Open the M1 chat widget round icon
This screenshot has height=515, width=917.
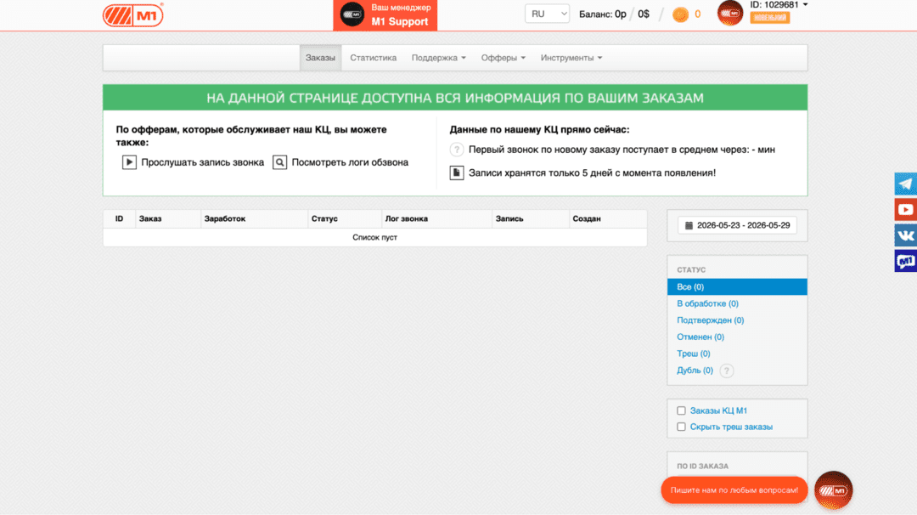[834, 490]
